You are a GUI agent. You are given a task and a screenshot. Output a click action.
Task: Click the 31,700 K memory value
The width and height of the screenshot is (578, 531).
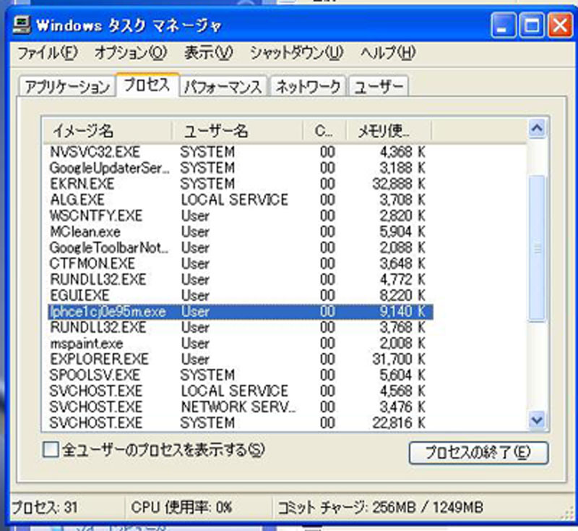[x=399, y=359]
